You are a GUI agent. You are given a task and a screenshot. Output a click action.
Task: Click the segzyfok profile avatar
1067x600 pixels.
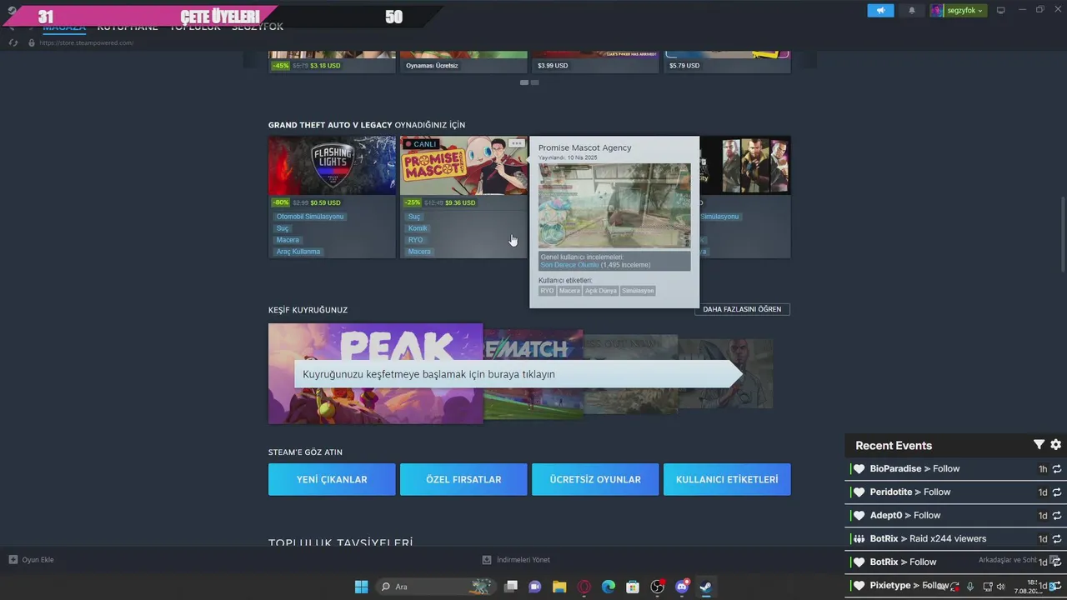(937, 10)
